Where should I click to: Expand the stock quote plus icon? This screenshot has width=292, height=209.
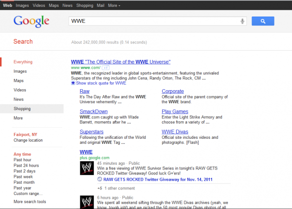pos(73,83)
